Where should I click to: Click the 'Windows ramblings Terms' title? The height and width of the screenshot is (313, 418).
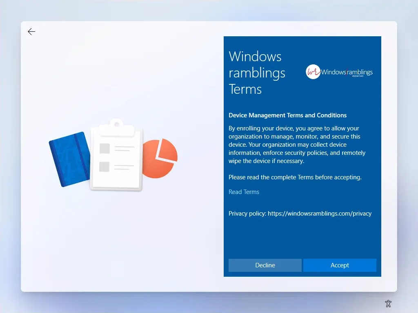(257, 73)
